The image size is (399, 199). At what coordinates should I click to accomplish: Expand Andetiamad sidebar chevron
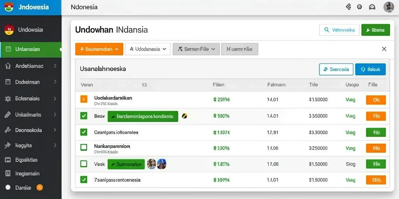(55, 66)
